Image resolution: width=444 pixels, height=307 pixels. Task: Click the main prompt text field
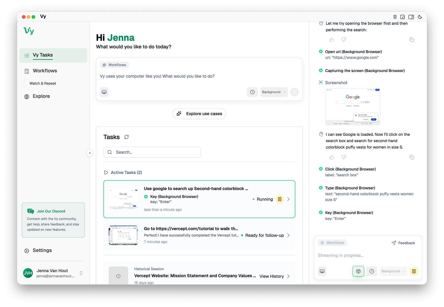click(x=199, y=76)
